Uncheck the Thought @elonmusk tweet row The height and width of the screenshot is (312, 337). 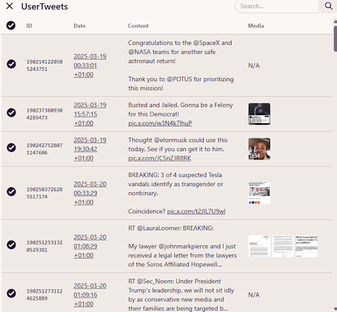(11, 148)
